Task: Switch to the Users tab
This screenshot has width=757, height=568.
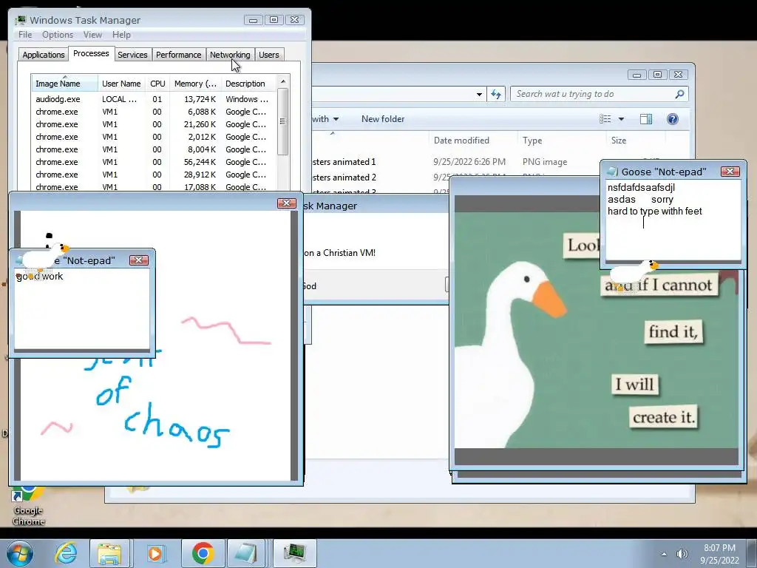Action: (269, 55)
